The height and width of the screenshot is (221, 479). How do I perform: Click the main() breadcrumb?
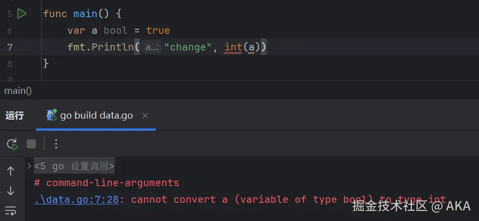tap(18, 91)
